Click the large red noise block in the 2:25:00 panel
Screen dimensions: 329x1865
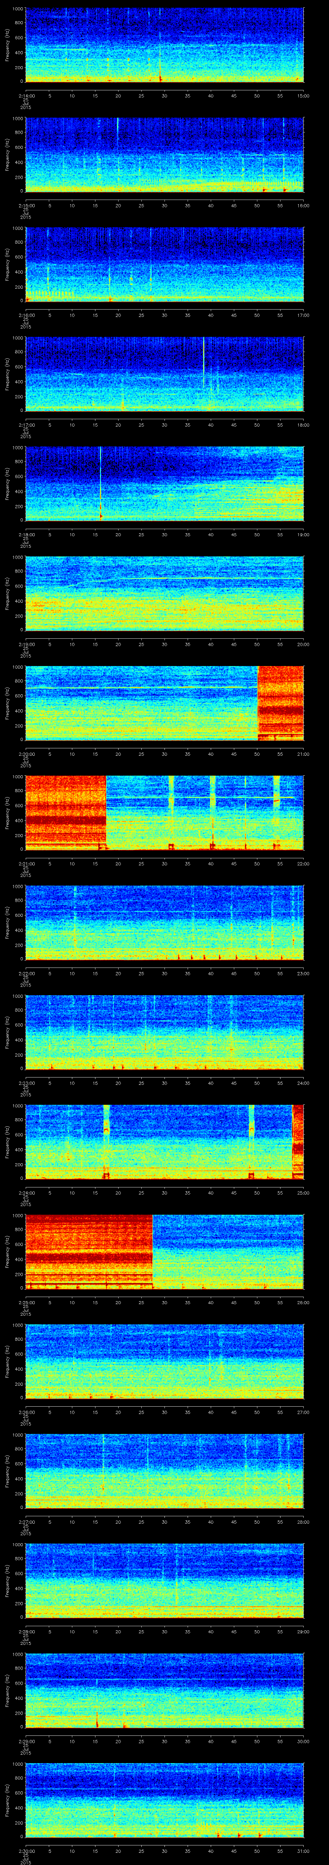[x=89, y=1251]
